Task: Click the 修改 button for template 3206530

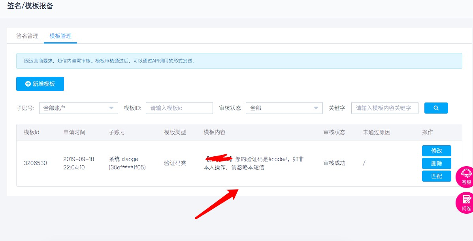Action: tap(437, 151)
